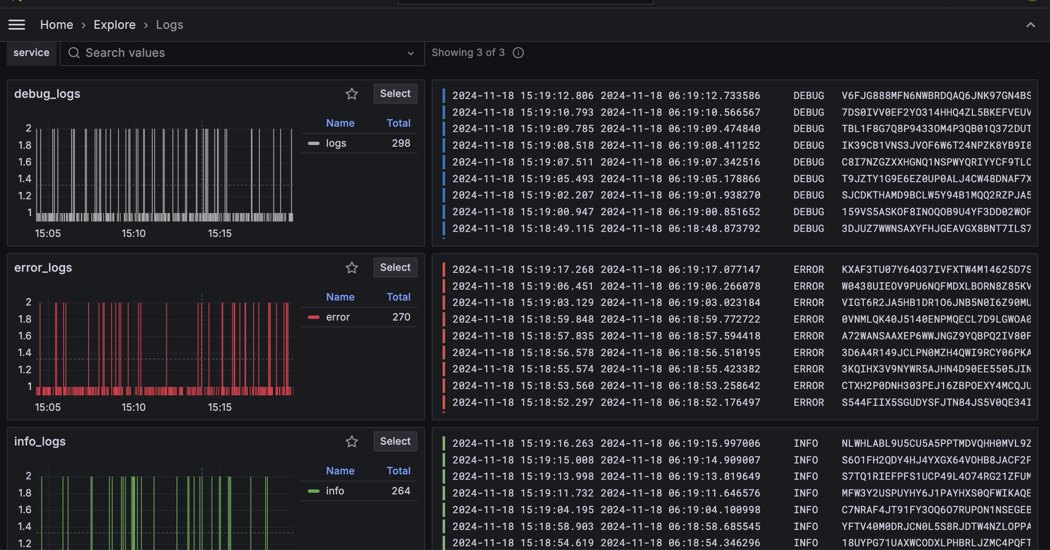Open the Explore breadcrumb link
Viewport: 1050px width, 550px height.
pos(114,25)
